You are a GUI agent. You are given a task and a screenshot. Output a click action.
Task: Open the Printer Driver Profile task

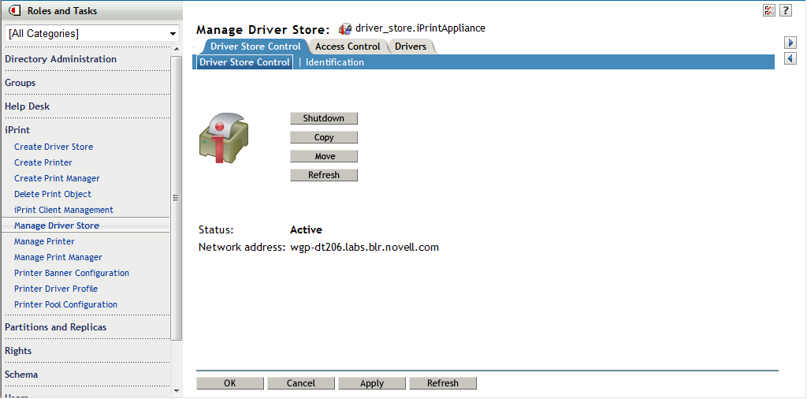(56, 289)
